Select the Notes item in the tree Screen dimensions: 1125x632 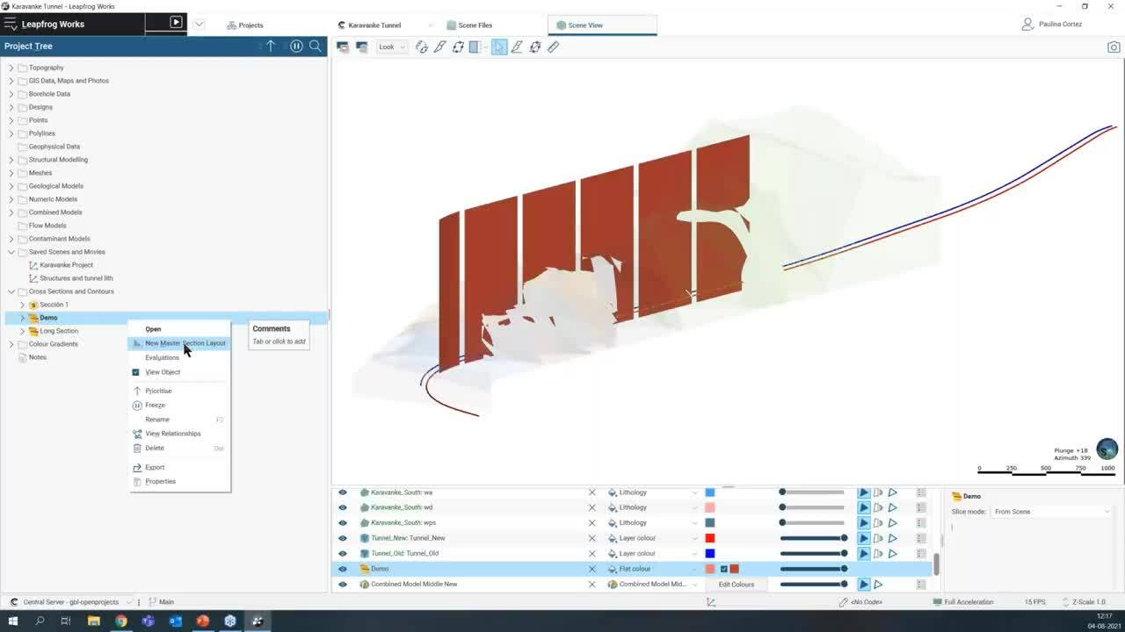point(38,357)
